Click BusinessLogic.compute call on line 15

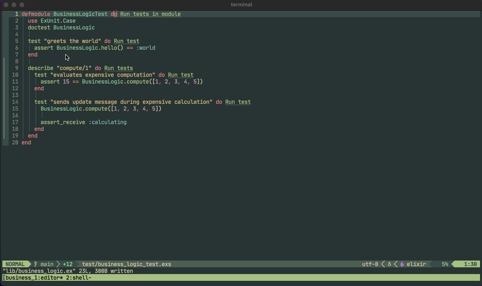coord(74,109)
